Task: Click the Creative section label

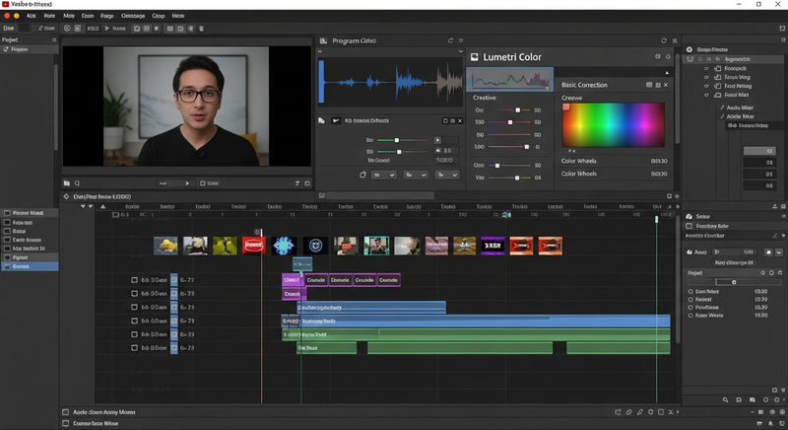Action: [485, 98]
